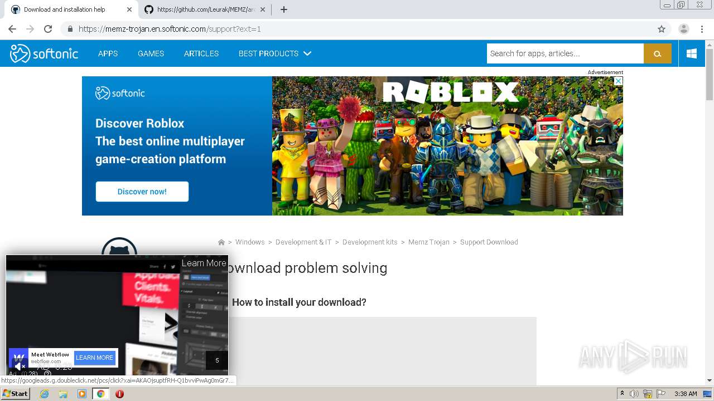Expand the BEST PRODUCTS dropdown menu

(274, 53)
